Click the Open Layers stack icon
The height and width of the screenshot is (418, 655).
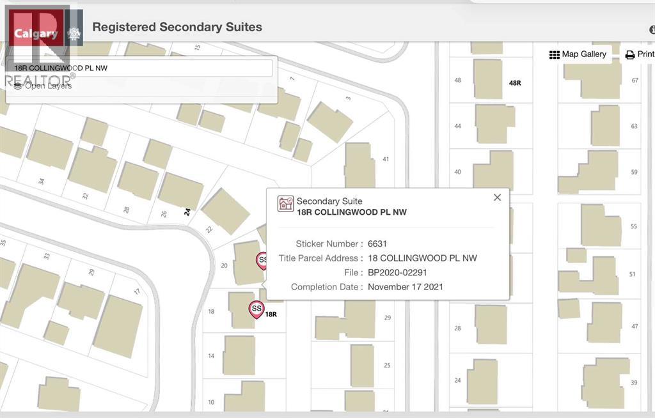click(17, 86)
